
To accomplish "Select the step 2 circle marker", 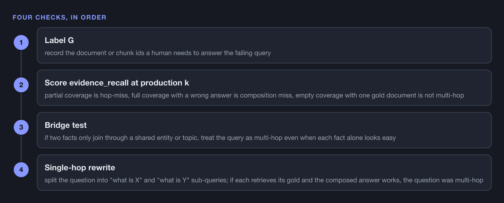I will coord(21,85).
